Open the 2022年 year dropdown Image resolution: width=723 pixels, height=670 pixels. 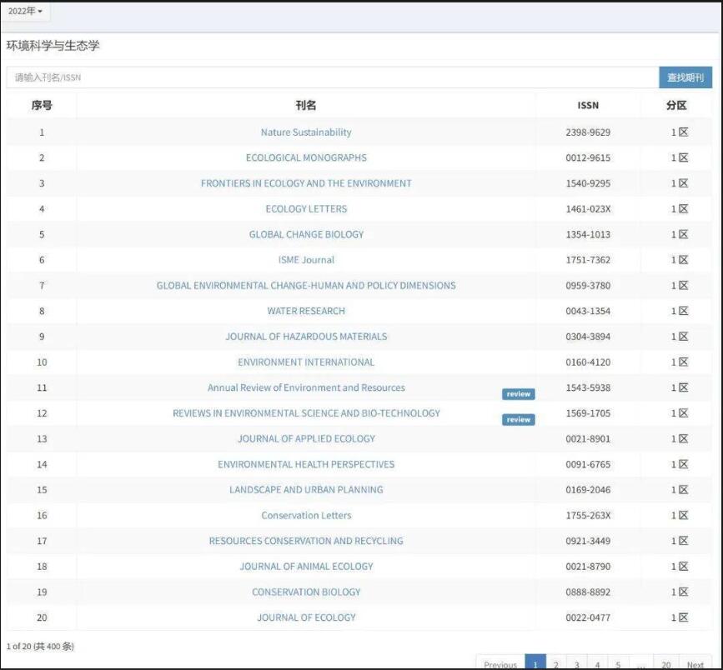[25, 12]
